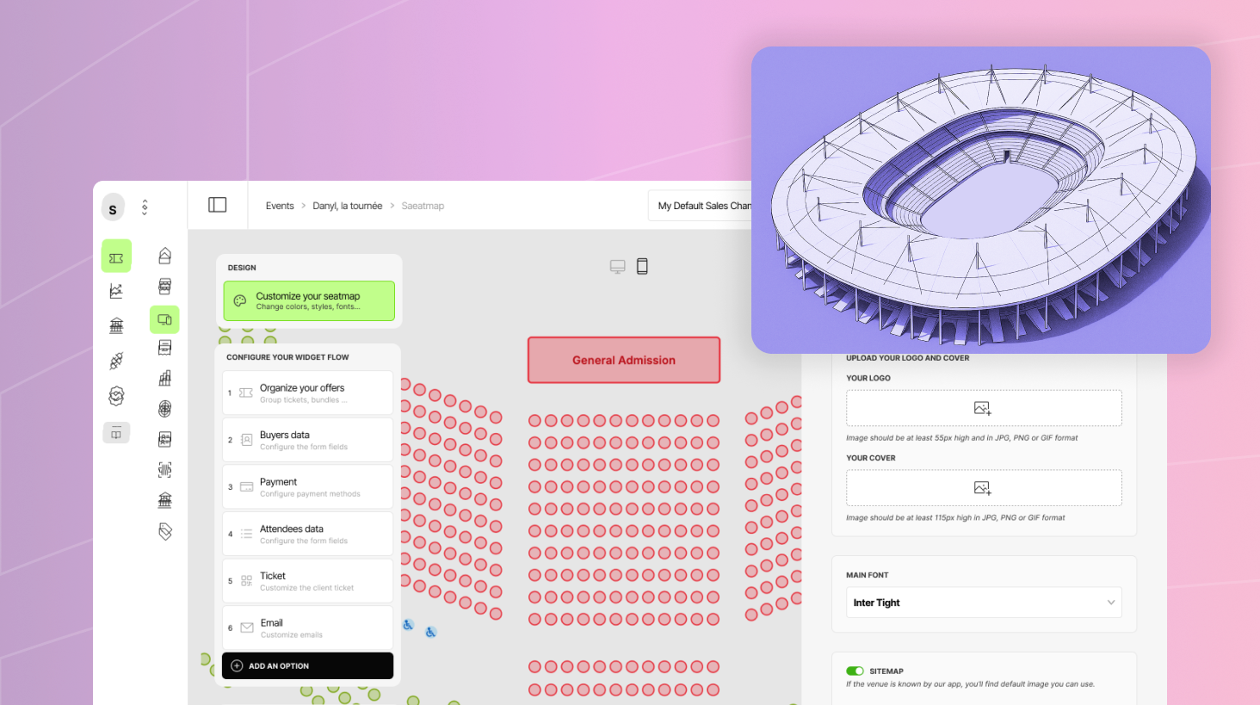Click the plug integrations sidebar icon
The height and width of the screenshot is (705, 1260).
tap(116, 361)
